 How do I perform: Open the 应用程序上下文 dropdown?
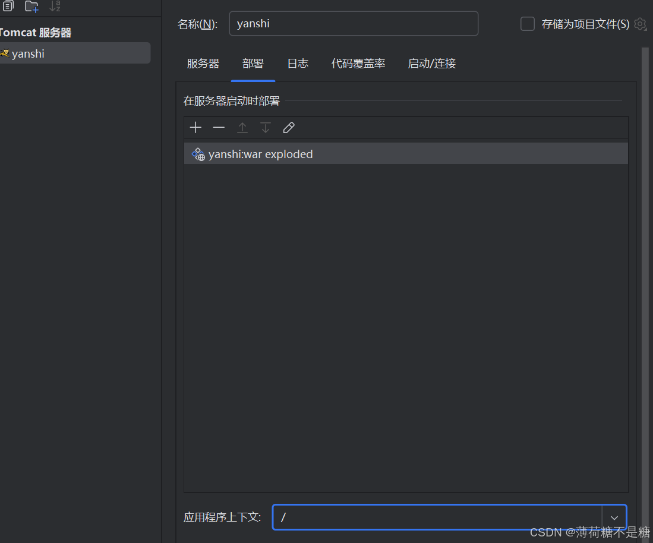(x=614, y=517)
